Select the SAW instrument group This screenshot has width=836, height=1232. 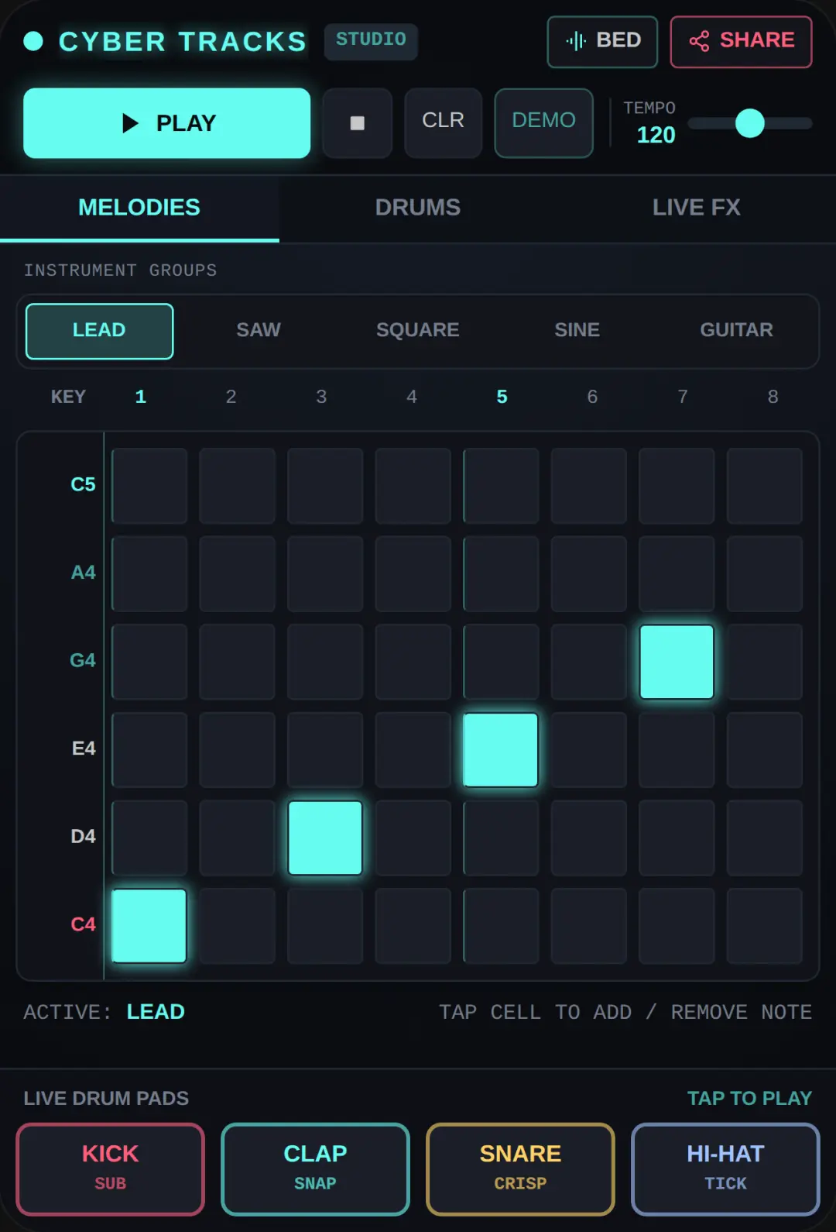coord(259,331)
